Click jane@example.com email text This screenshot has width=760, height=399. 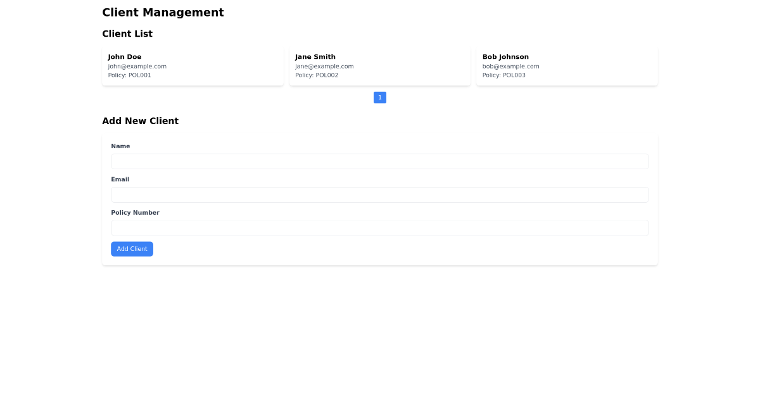(x=324, y=66)
